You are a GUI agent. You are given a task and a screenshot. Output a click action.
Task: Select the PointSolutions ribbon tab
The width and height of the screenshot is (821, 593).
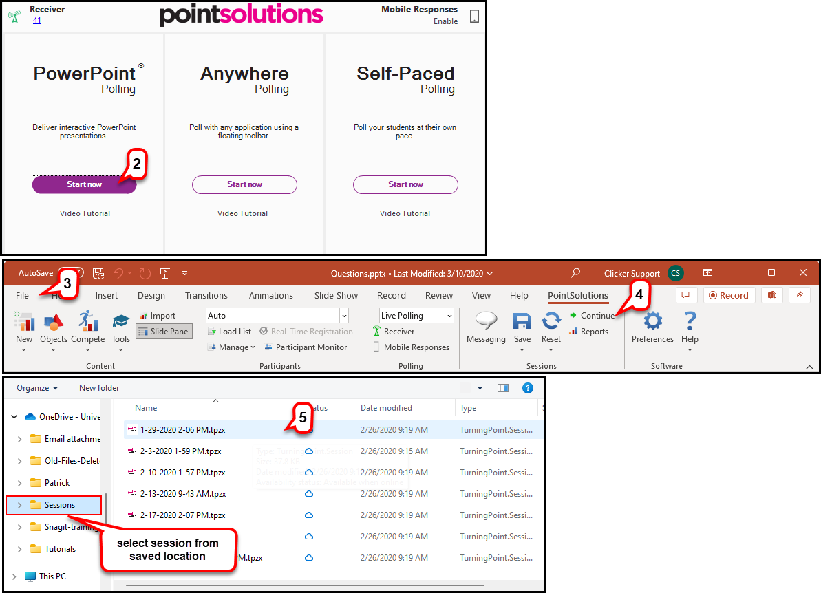(x=578, y=295)
